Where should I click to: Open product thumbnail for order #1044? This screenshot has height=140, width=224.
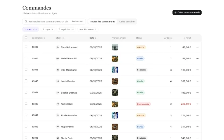(115, 93)
